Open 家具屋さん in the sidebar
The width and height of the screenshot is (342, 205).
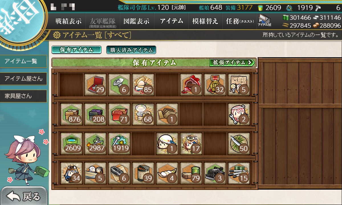(x=23, y=96)
